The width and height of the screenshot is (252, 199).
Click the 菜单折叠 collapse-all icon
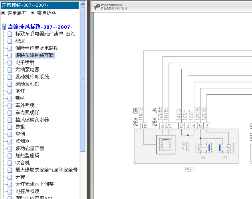coord(32,13)
